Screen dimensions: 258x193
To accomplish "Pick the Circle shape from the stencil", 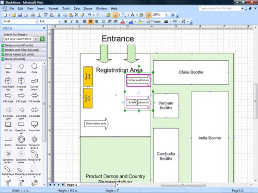I will coord(34,68).
